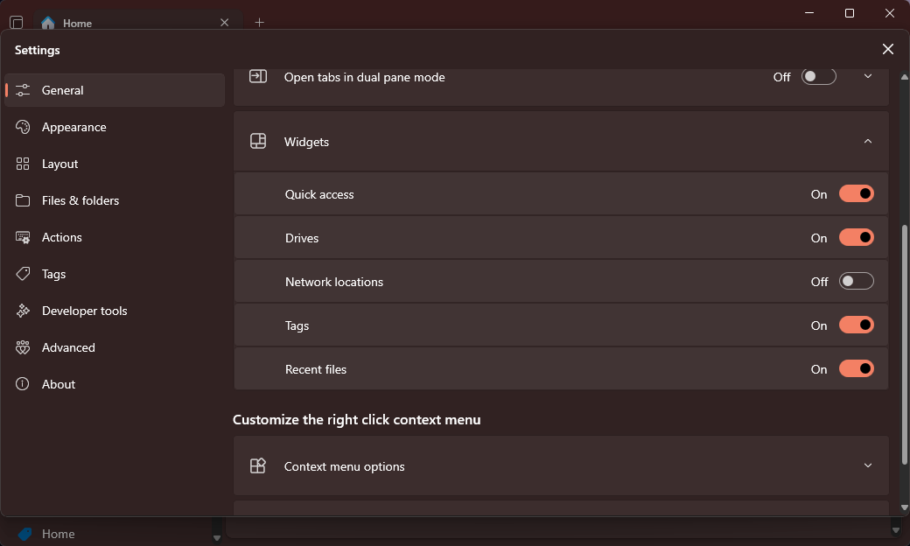910x546 pixels.
Task: Click the Developer tools icon
Action: pyautogui.click(x=24, y=311)
